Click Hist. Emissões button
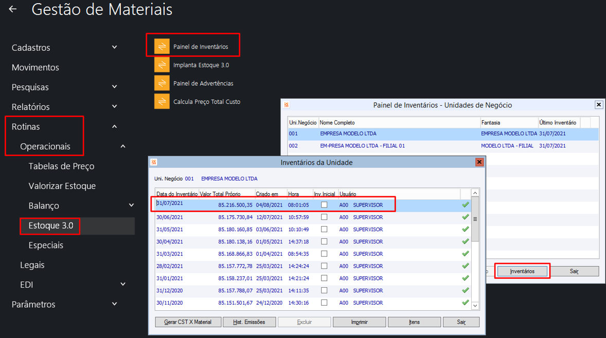This screenshot has height=338, width=606. (249, 322)
